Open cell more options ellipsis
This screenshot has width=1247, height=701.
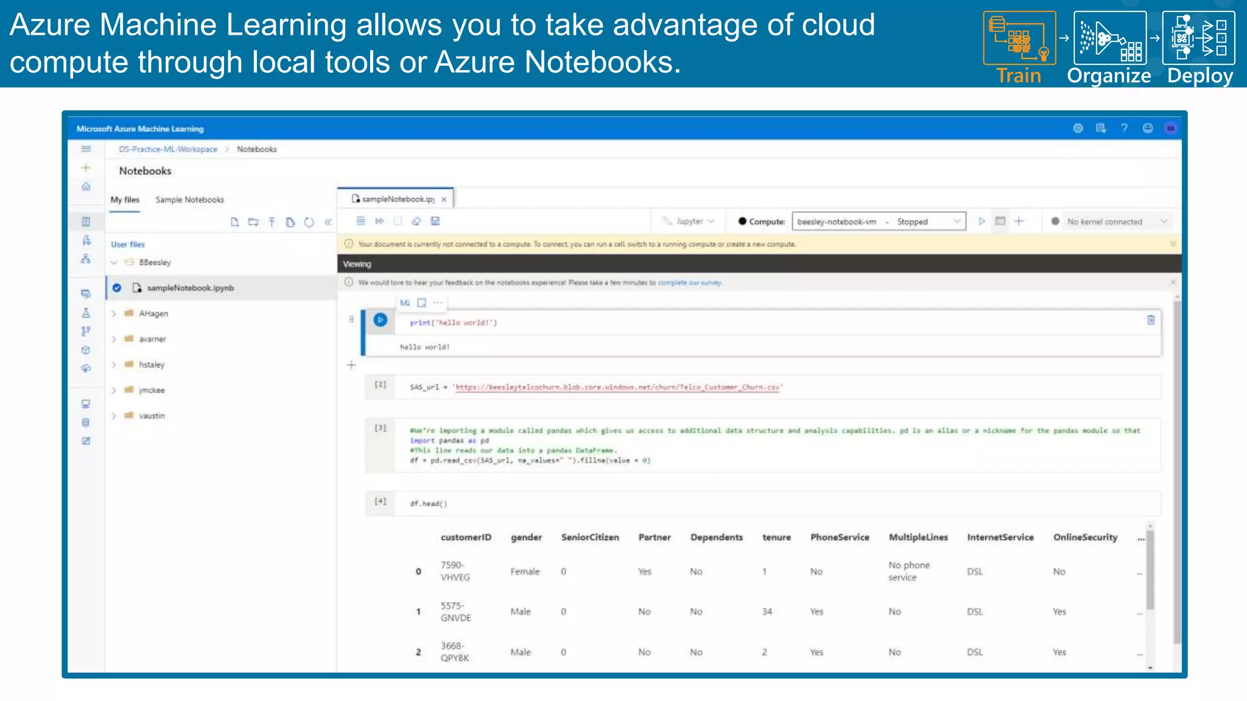pyautogui.click(x=438, y=302)
